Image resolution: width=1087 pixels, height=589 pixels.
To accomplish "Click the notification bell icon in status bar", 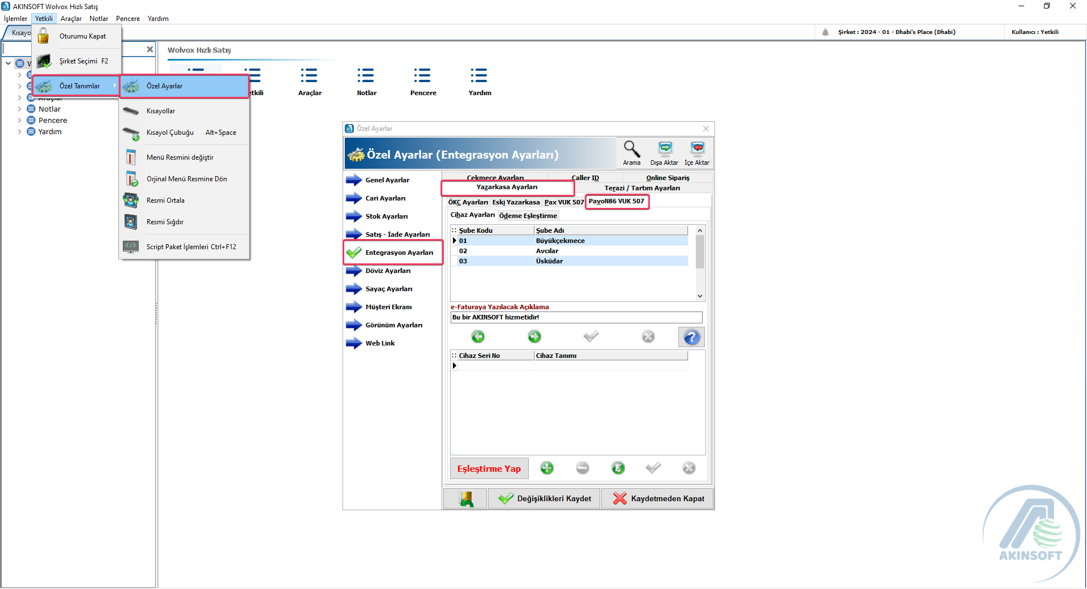I will (x=825, y=32).
